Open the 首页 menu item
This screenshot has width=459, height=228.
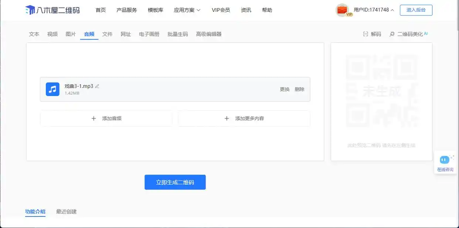pos(101,10)
